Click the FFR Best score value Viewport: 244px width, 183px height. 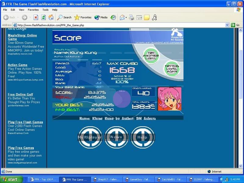pos(101,110)
